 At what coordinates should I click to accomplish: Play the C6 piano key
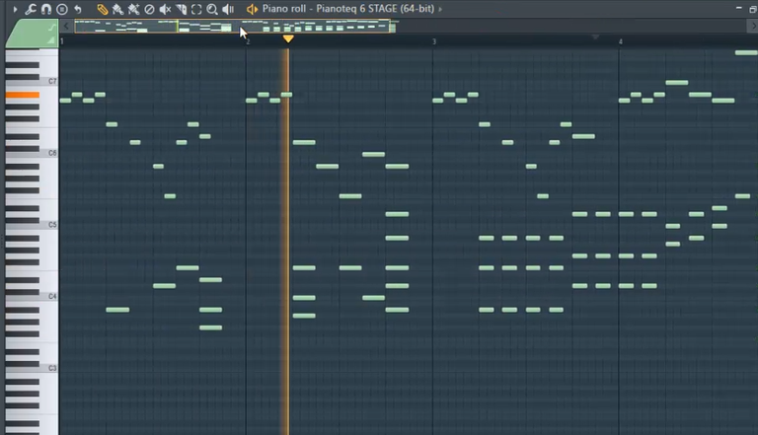click(x=32, y=155)
